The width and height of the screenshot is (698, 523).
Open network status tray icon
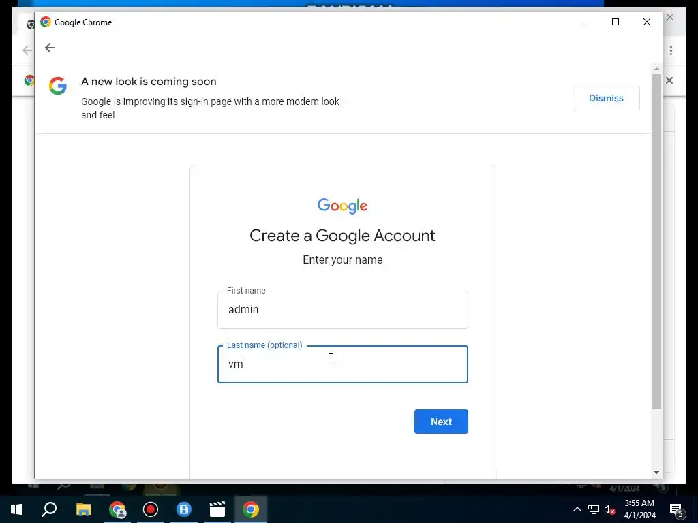594,509
